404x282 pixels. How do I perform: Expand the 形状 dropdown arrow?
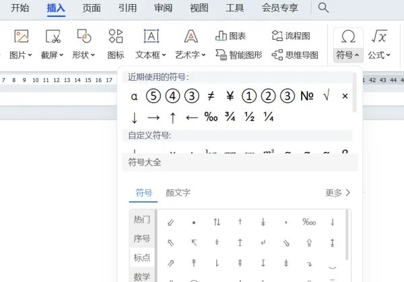(92, 55)
